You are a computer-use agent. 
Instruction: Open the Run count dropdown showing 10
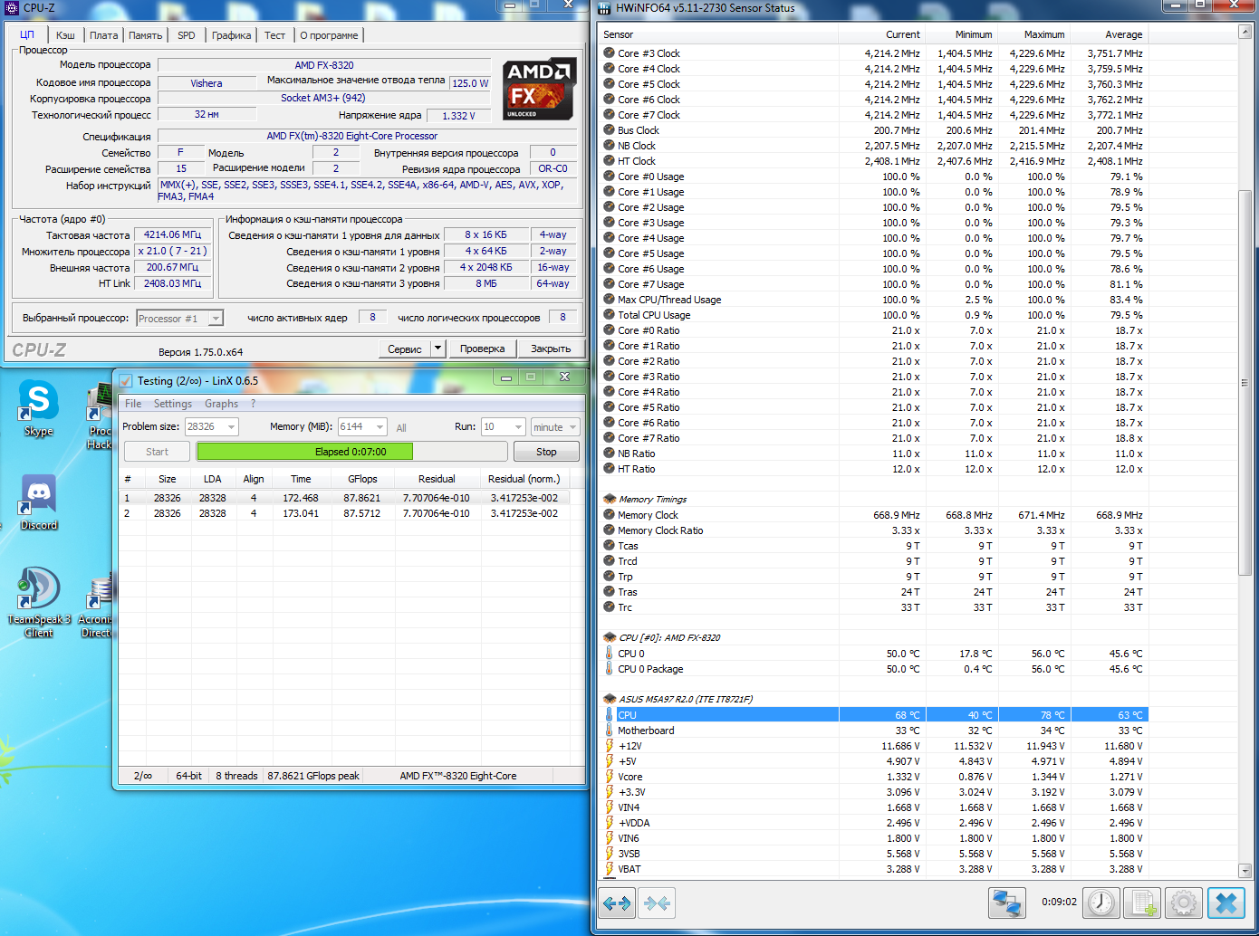click(518, 427)
